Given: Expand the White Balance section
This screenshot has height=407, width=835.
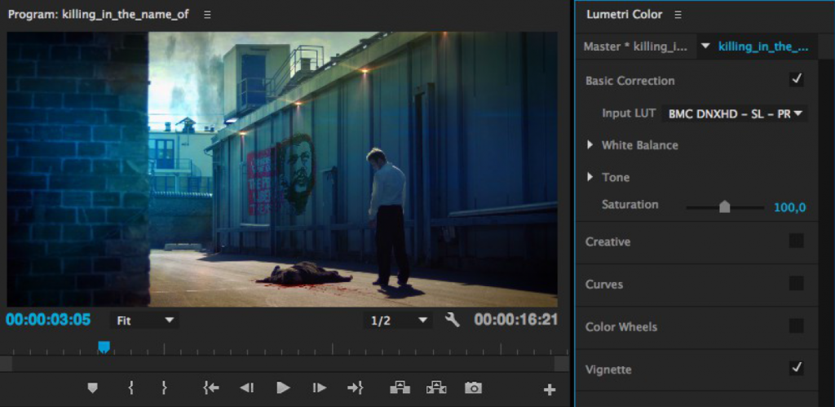Looking at the screenshot, I should [590, 145].
